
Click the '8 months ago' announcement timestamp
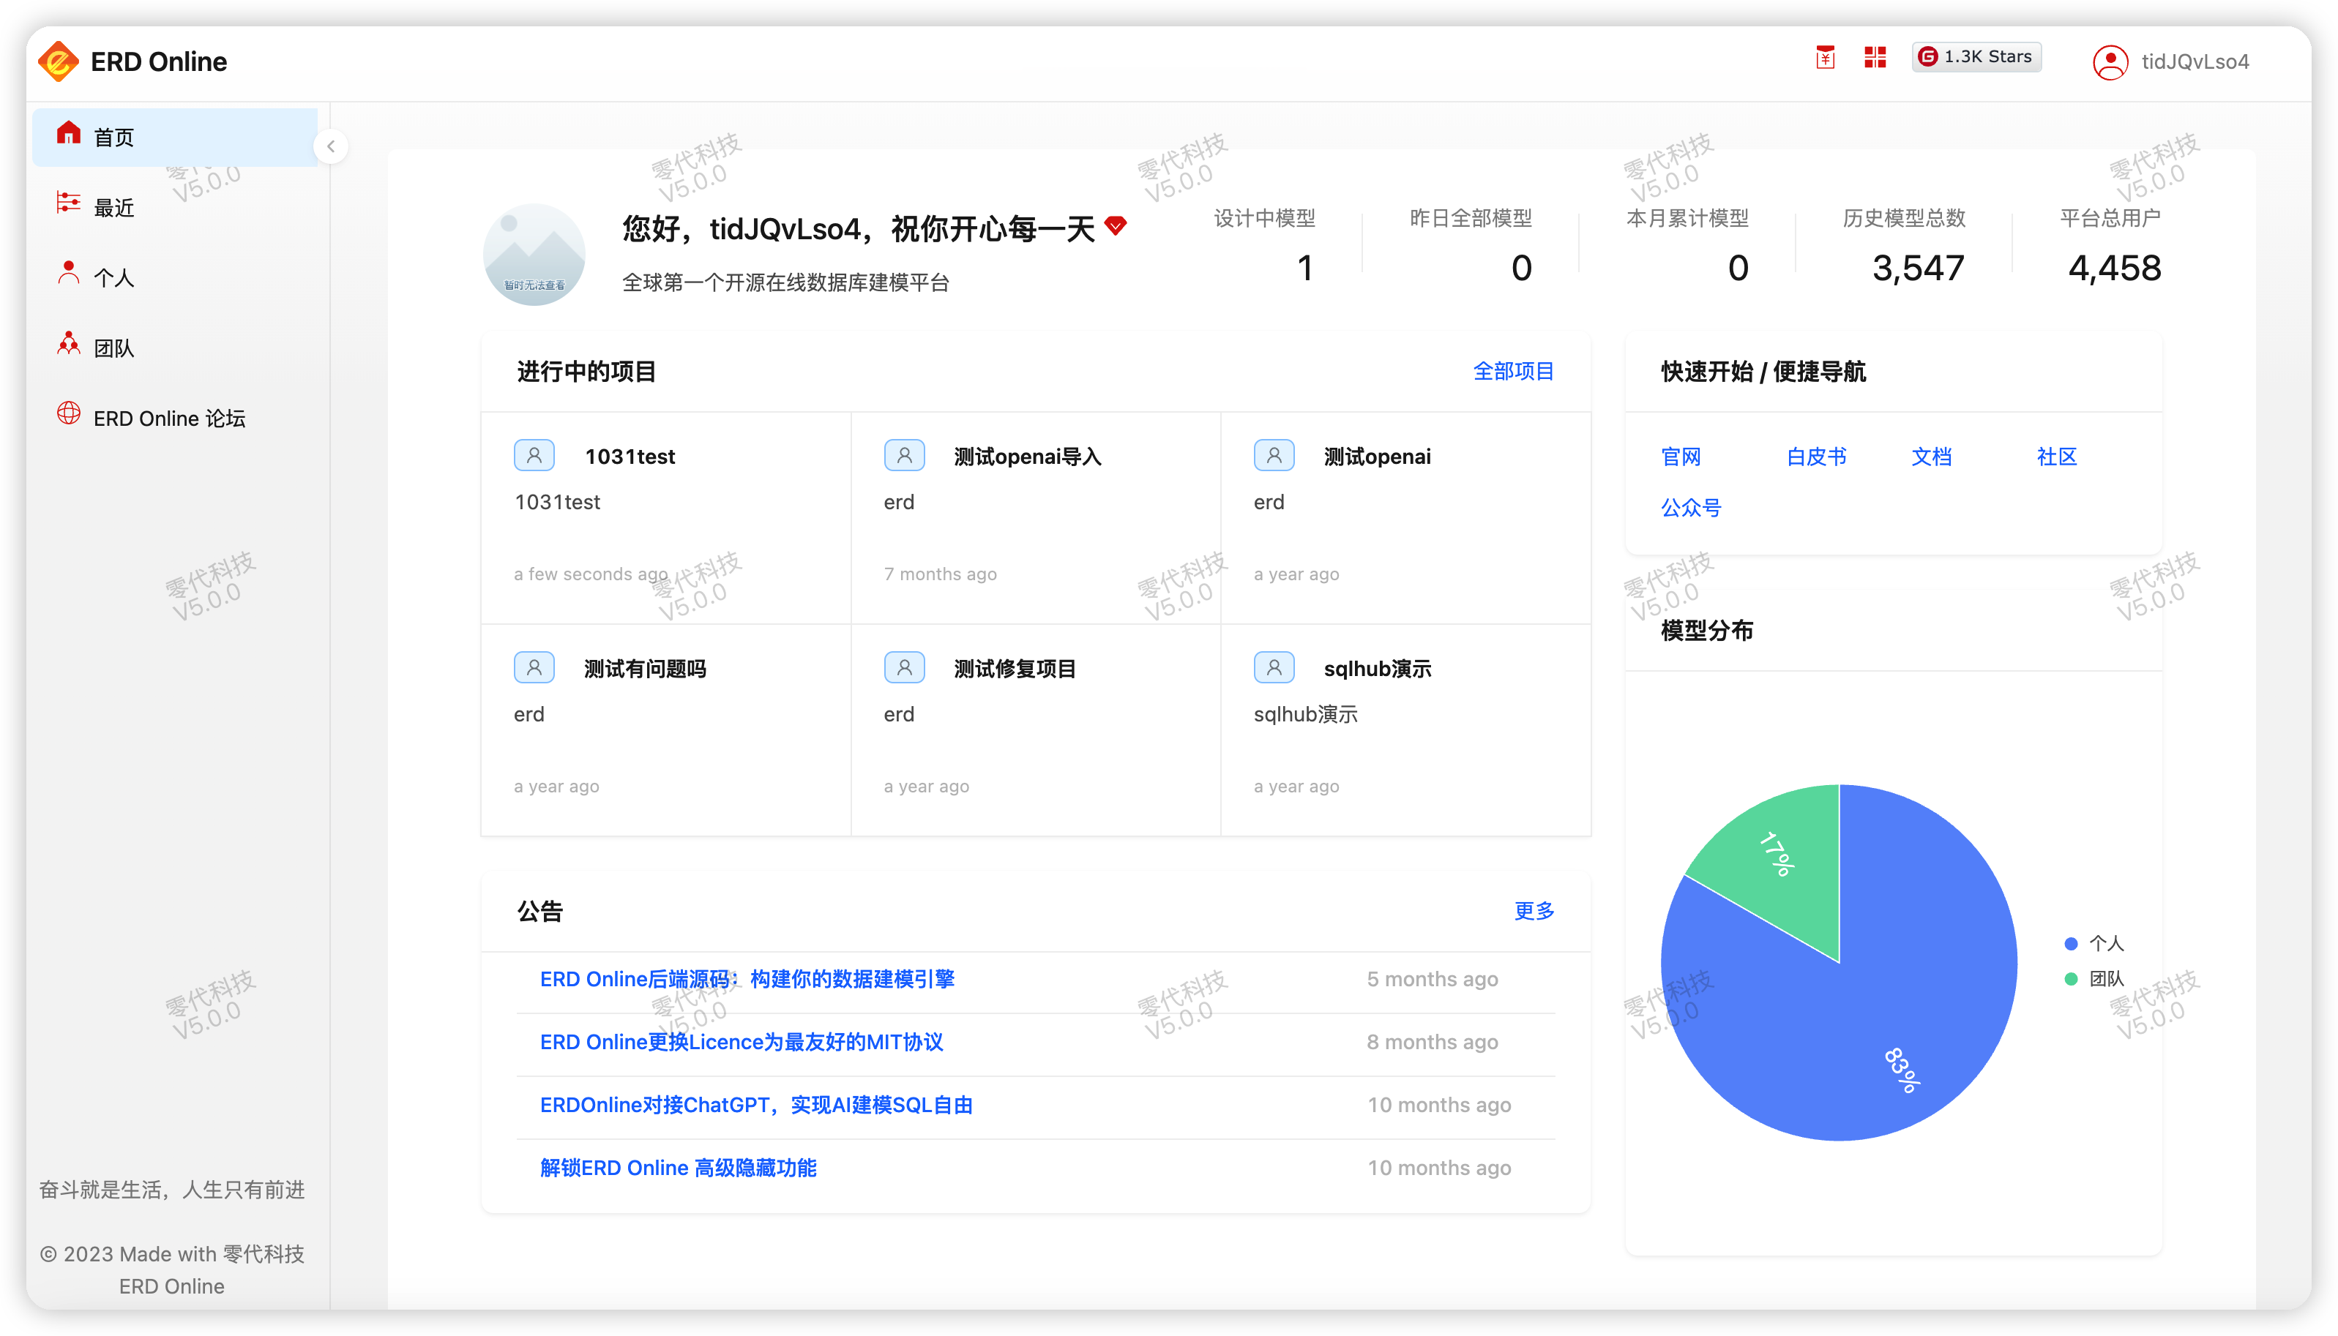(1432, 1041)
